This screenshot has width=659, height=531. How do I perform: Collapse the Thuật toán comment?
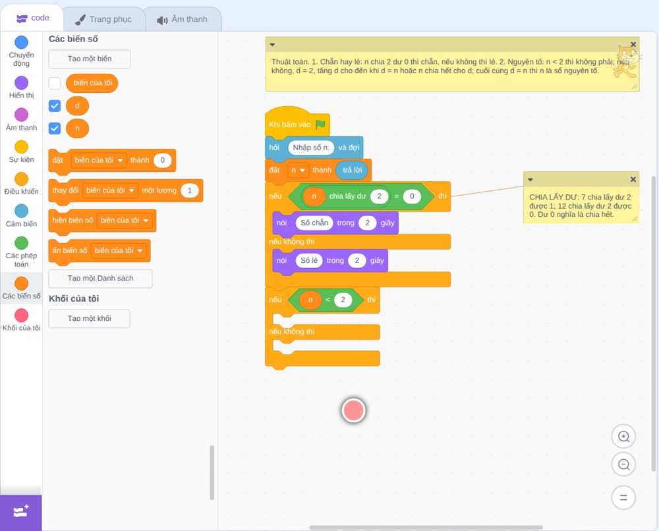(272, 45)
